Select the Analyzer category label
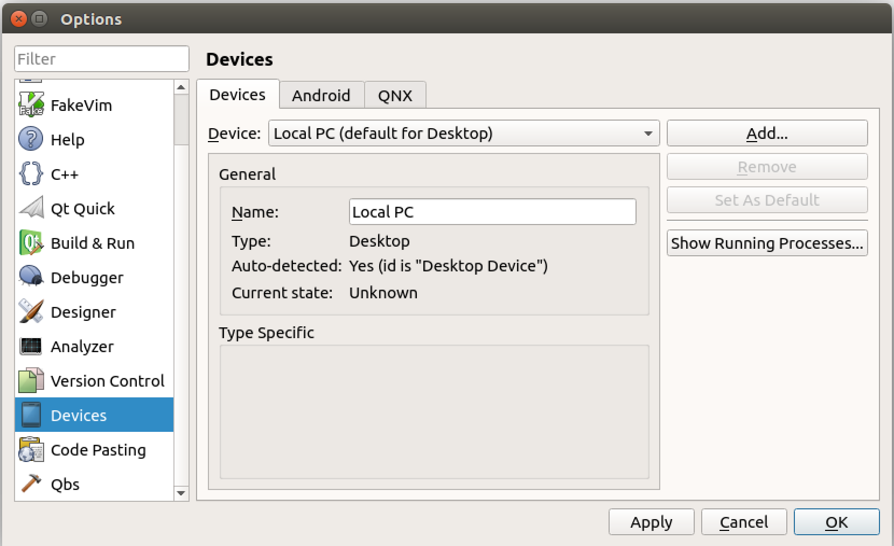Image resolution: width=894 pixels, height=546 pixels. tap(82, 346)
